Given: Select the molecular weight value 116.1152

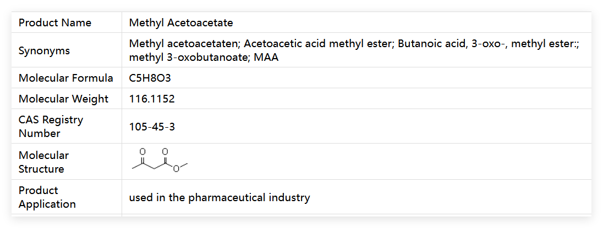Looking at the screenshot, I should click(152, 99).
